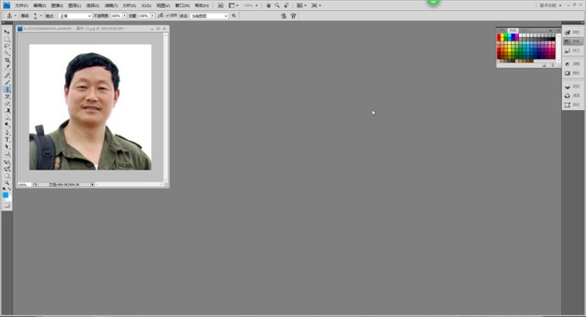Select the Move tool in toolbox
Screen dimensions: 586x317
[x=7, y=32]
